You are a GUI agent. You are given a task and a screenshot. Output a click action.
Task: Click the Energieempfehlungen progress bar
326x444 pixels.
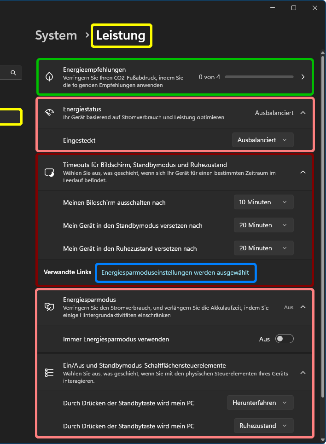pos(259,77)
